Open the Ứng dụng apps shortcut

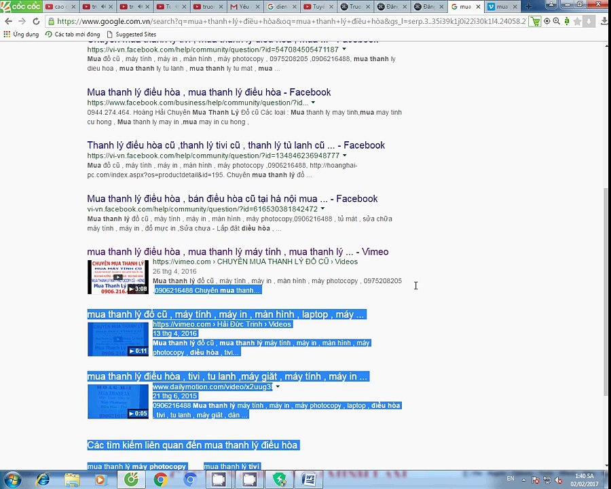(x=21, y=35)
